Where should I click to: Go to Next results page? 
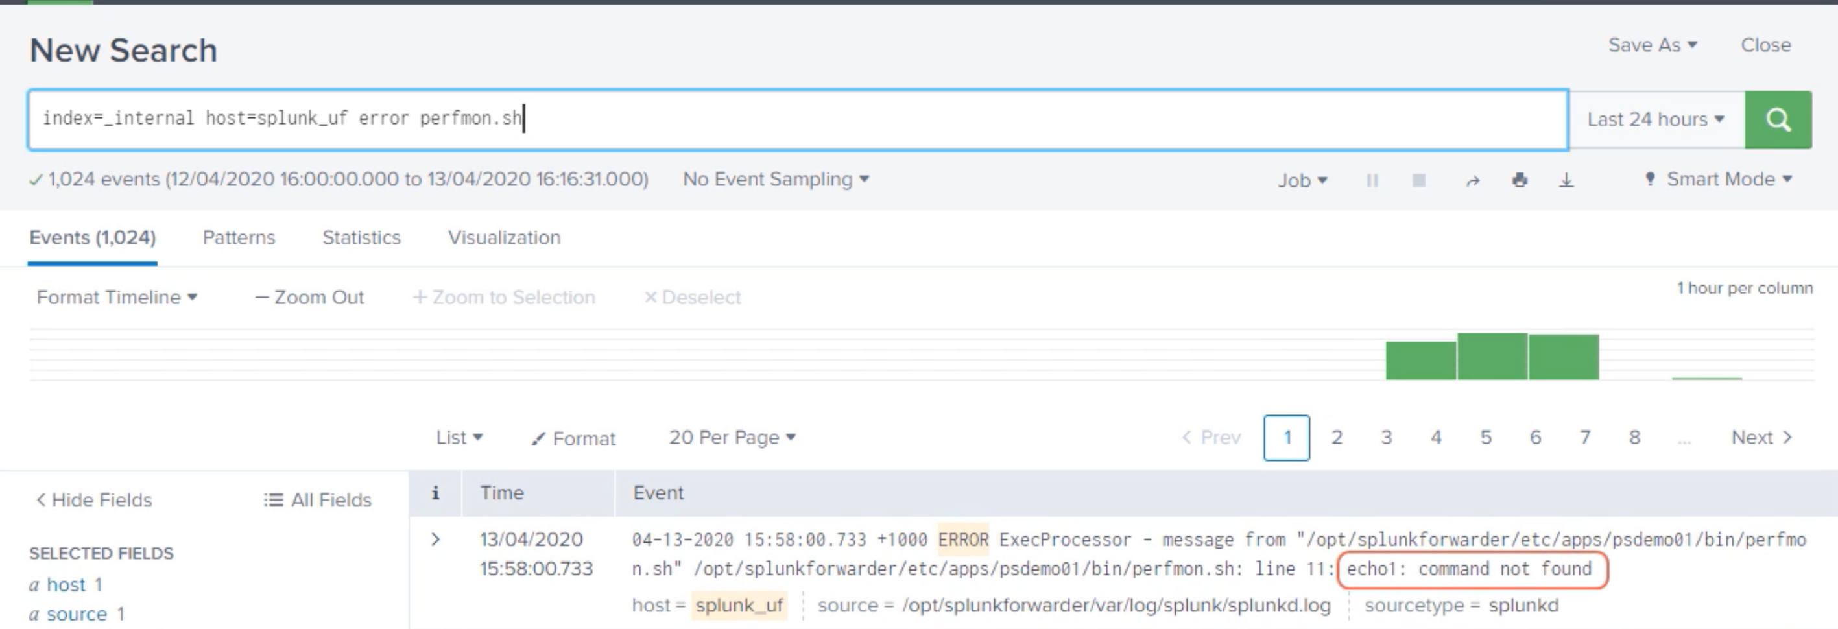click(1761, 437)
